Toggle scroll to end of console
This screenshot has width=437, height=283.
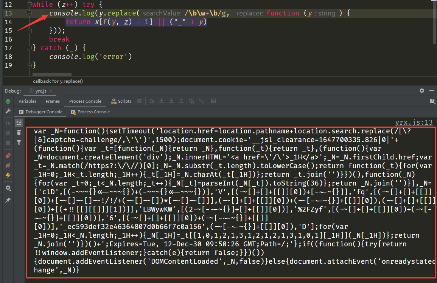click(19, 122)
